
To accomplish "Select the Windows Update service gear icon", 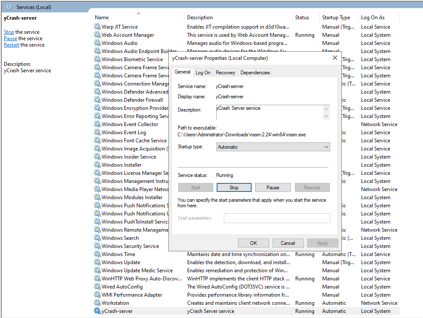I will (x=97, y=262).
